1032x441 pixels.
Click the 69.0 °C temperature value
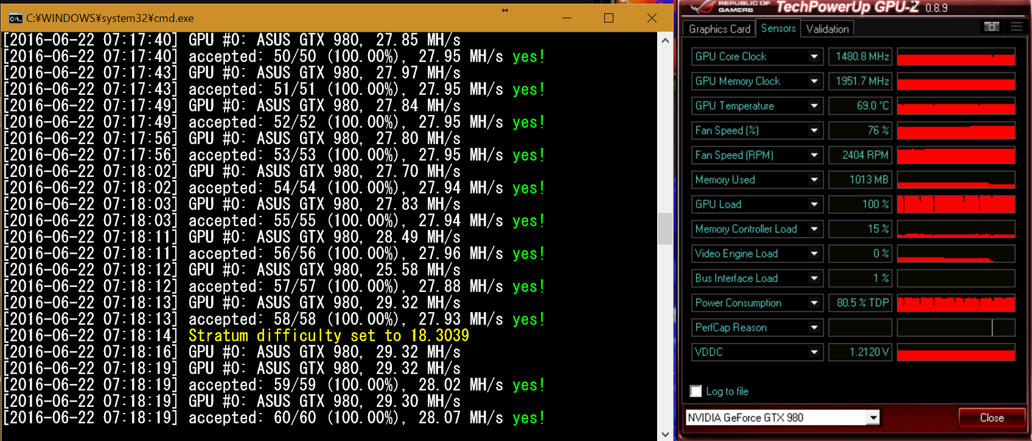[860, 106]
